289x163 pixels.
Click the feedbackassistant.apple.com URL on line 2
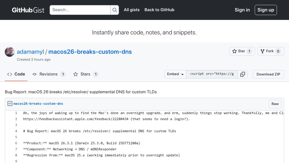click(76, 119)
